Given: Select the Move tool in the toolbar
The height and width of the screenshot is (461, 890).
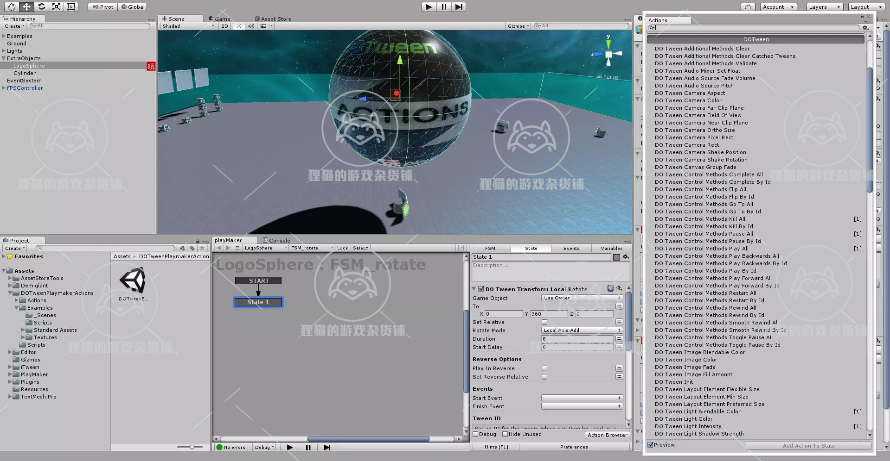Looking at the screenshot, I should [26, 6].
